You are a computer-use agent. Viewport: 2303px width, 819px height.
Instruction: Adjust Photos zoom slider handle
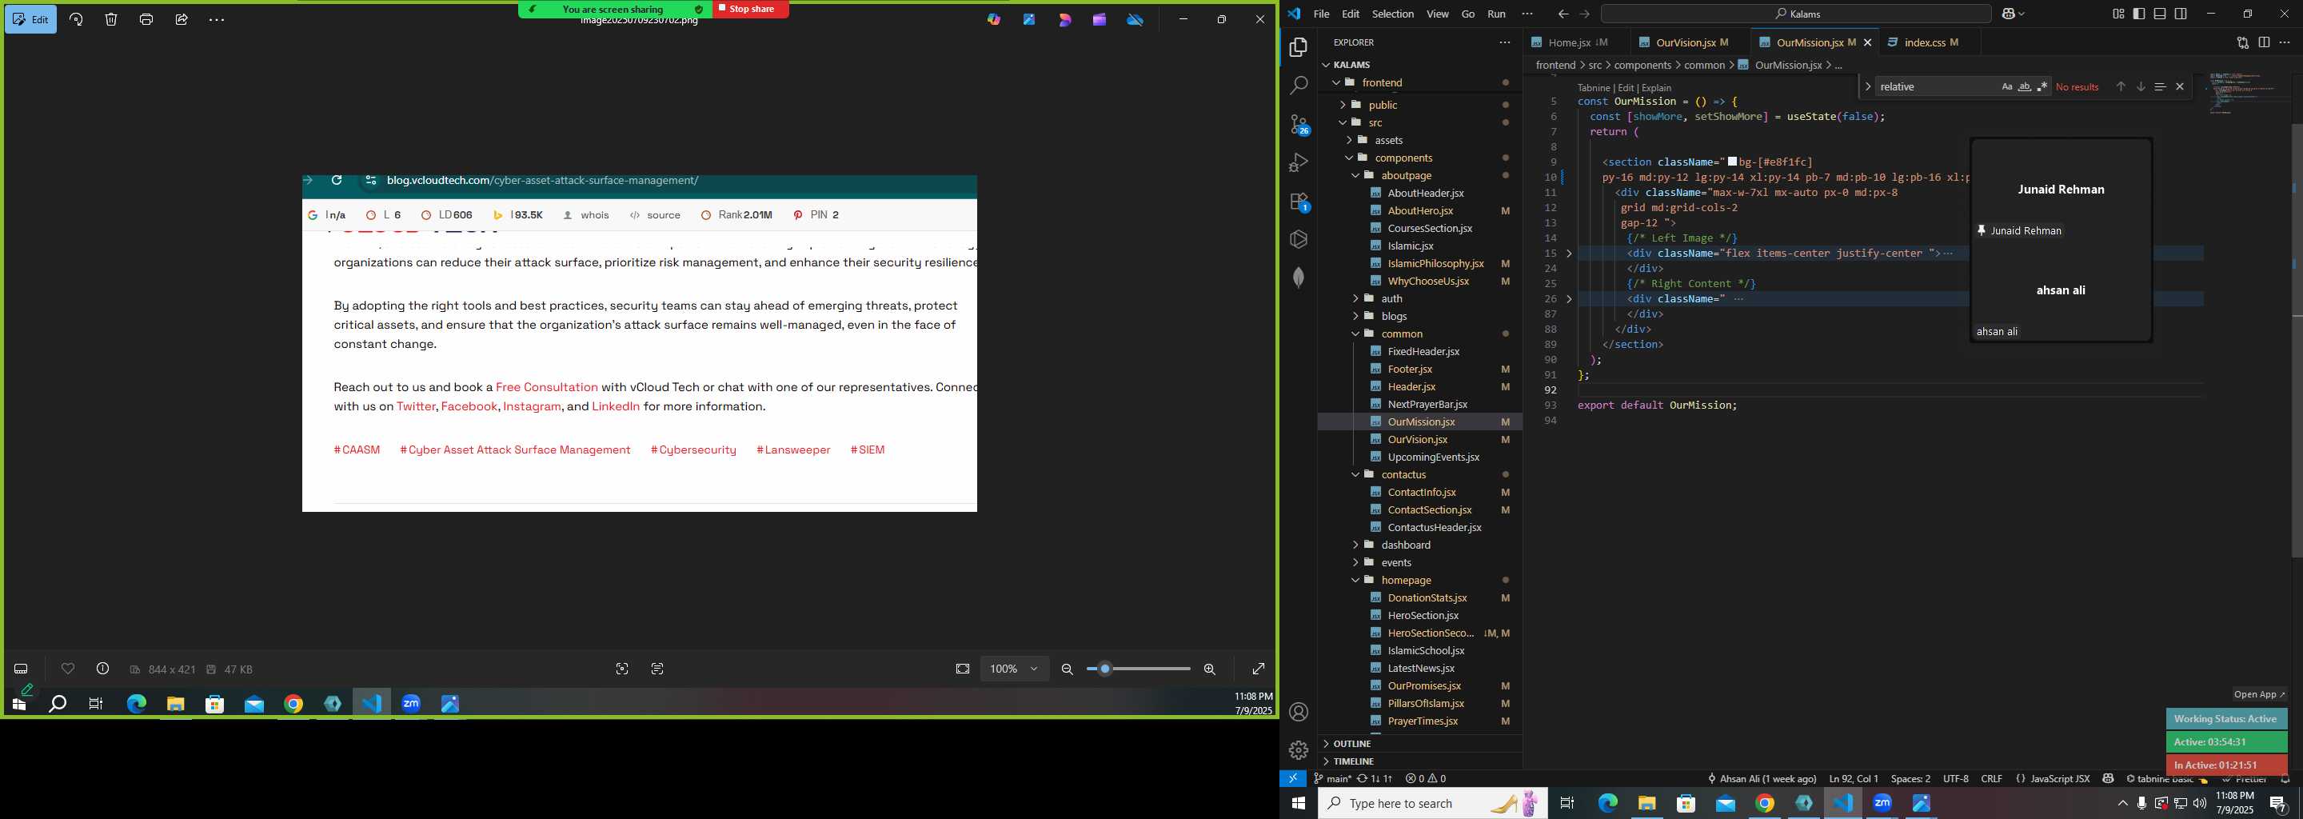1105,669
